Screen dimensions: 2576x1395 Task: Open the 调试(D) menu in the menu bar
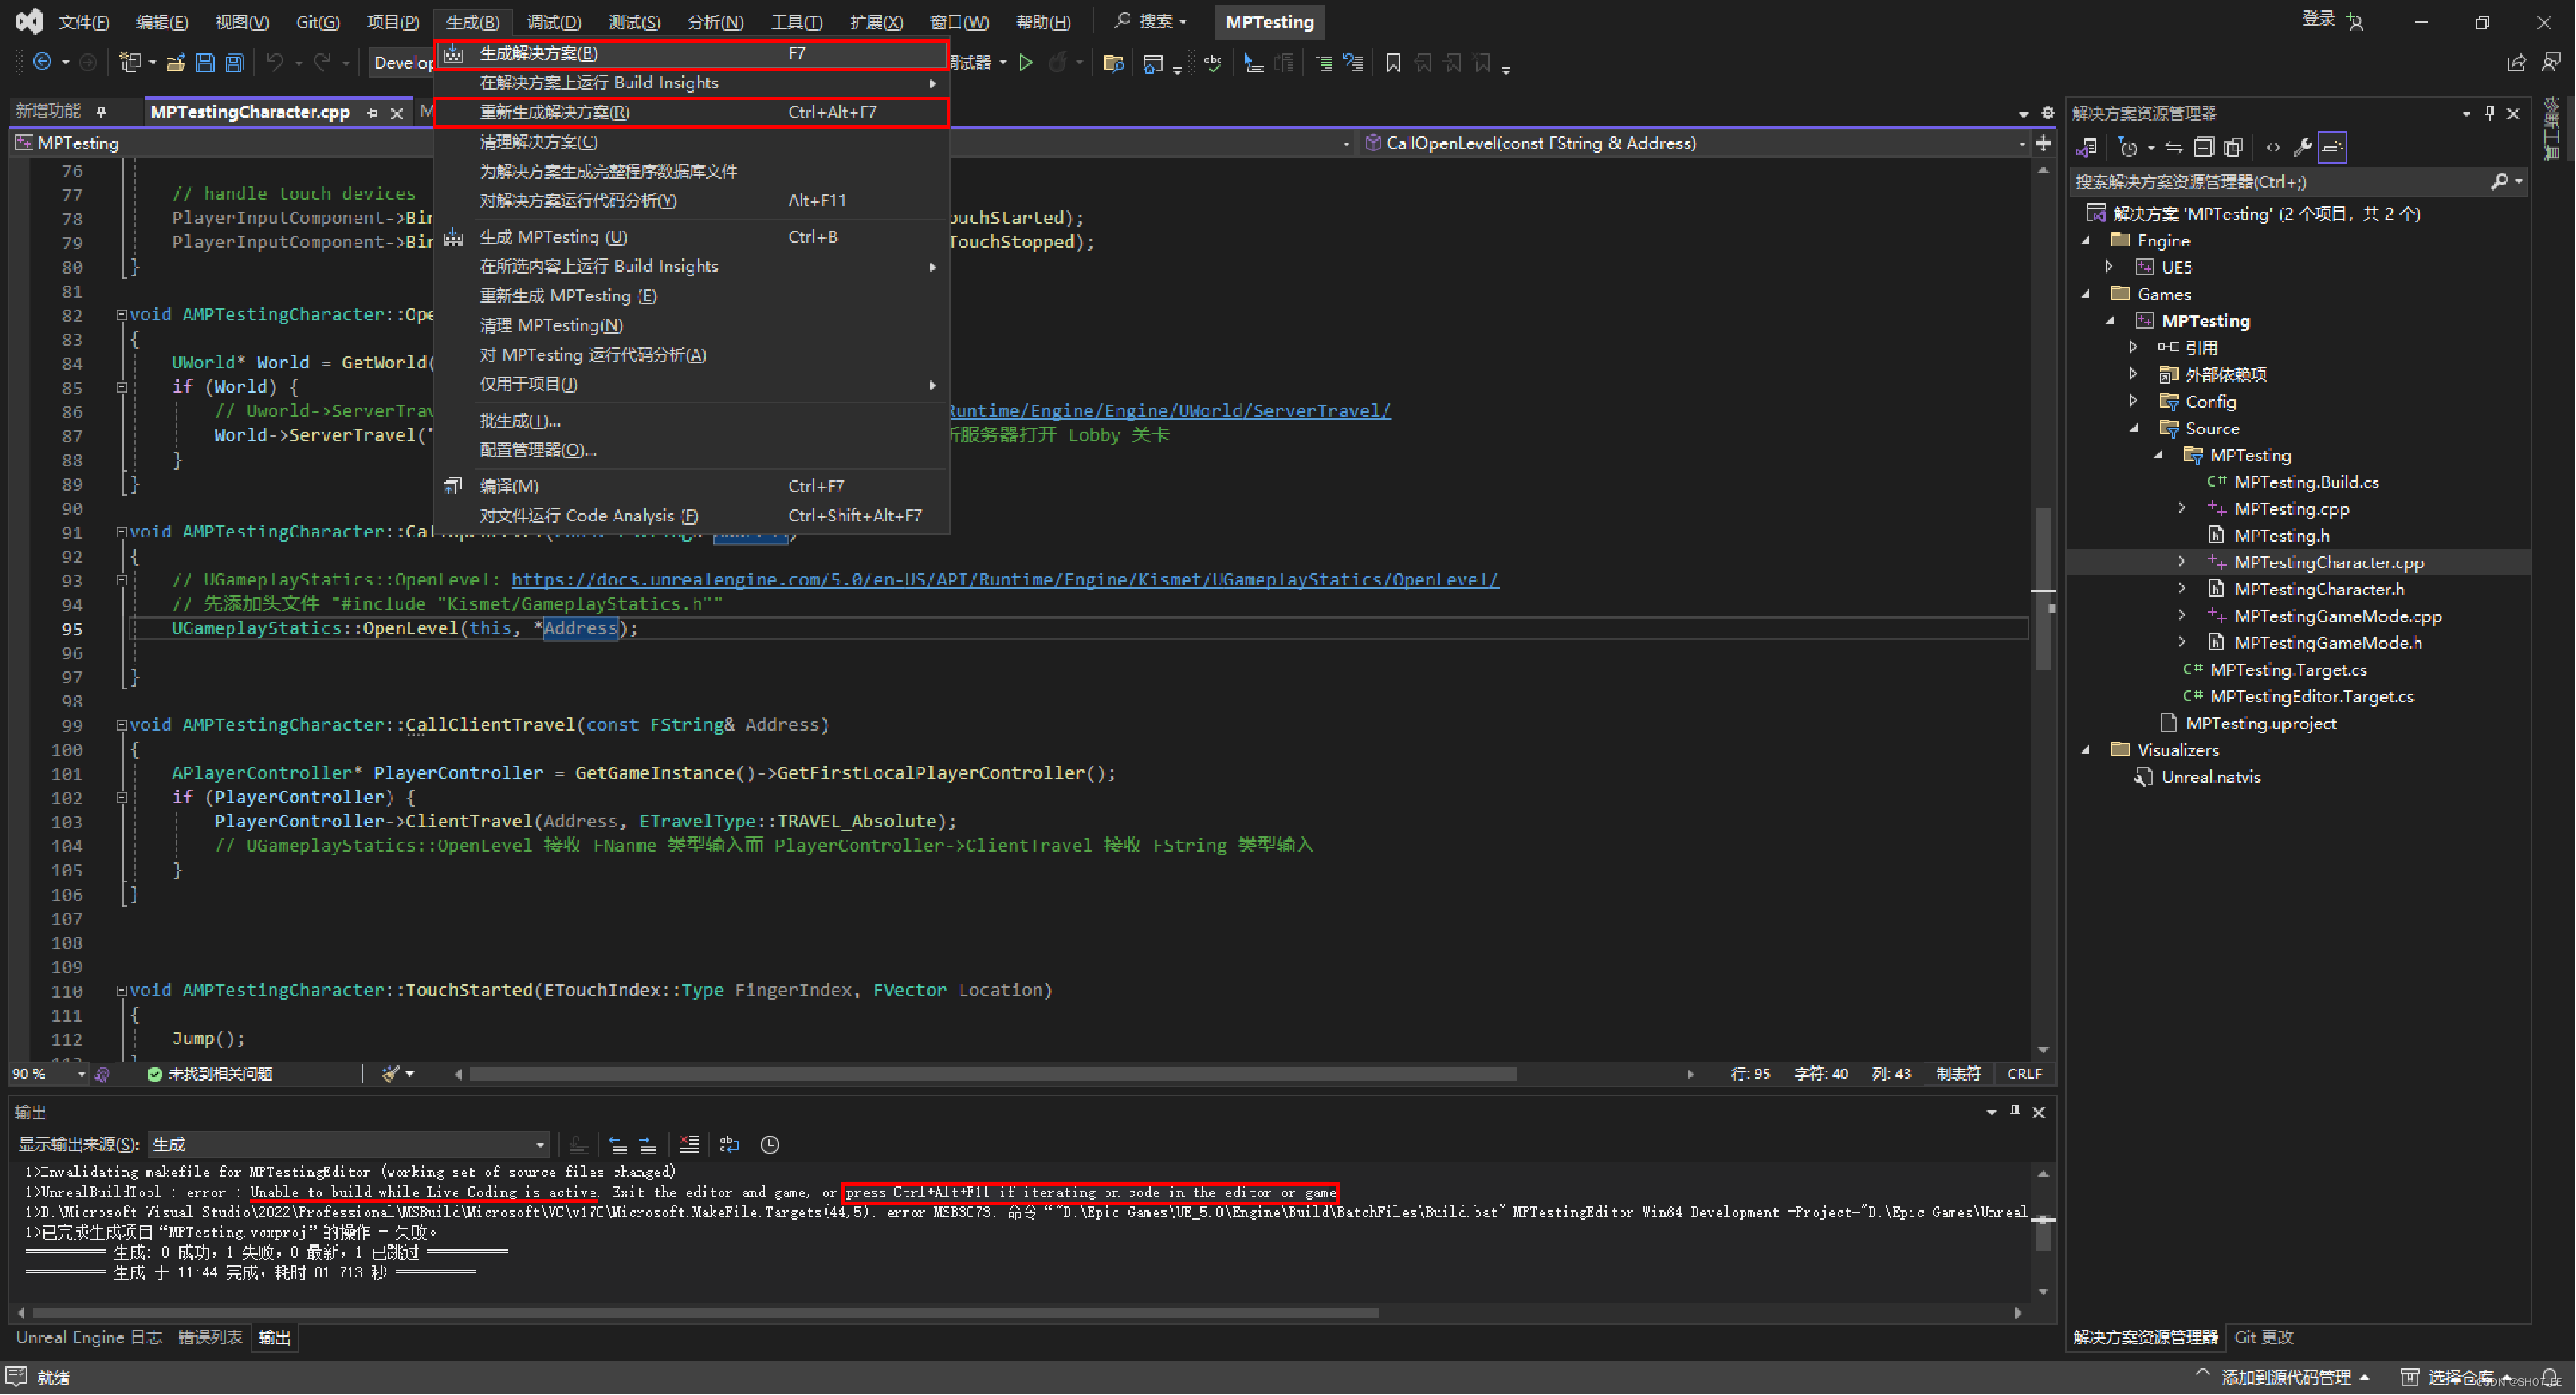tap(554, 22)
